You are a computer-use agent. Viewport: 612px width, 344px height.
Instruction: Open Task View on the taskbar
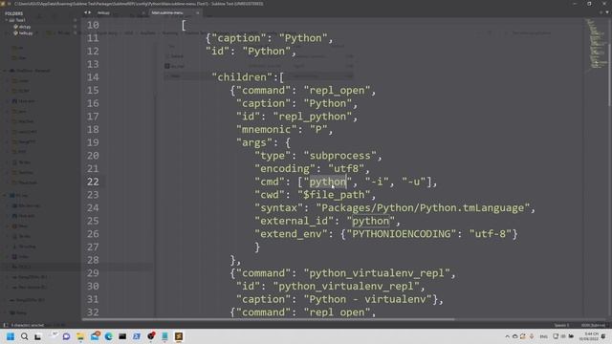point(38,336)
